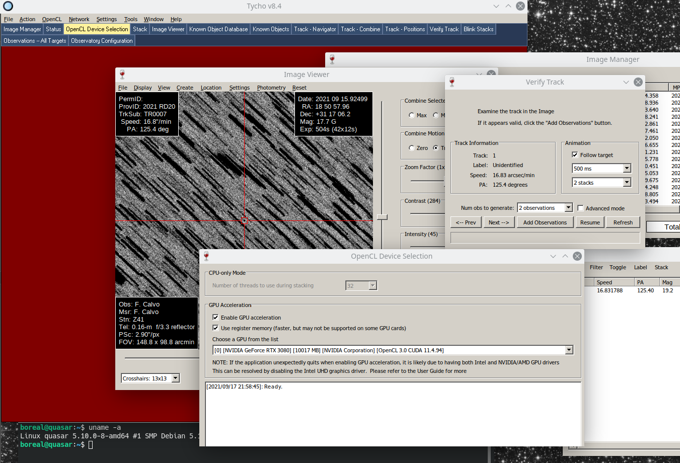Open Photometry menu in Image Viewer

coord(271,88)
